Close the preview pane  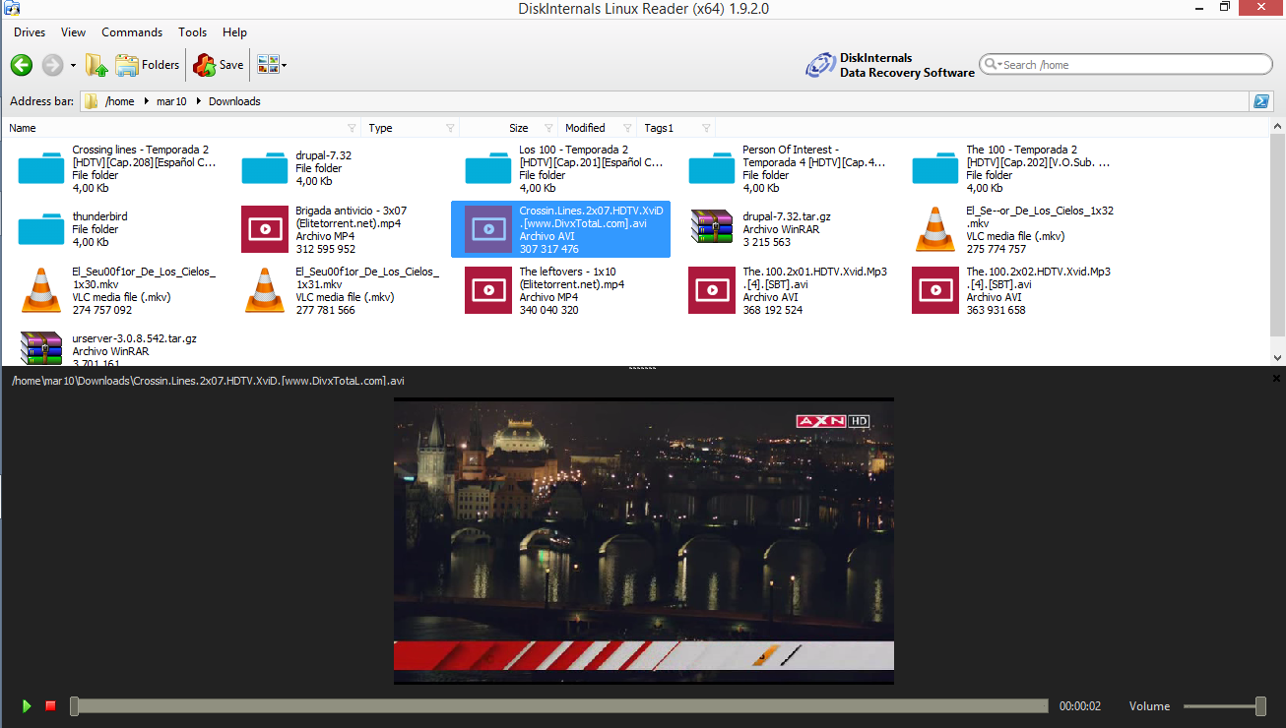1276,378
